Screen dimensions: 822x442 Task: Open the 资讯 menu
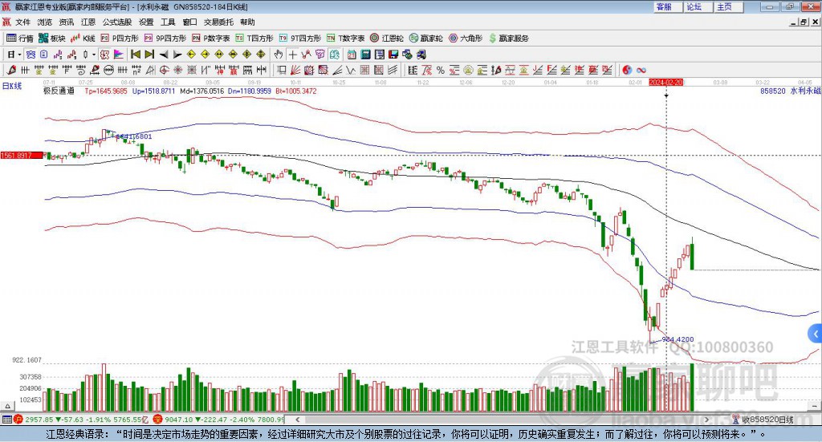coord(67,22)
